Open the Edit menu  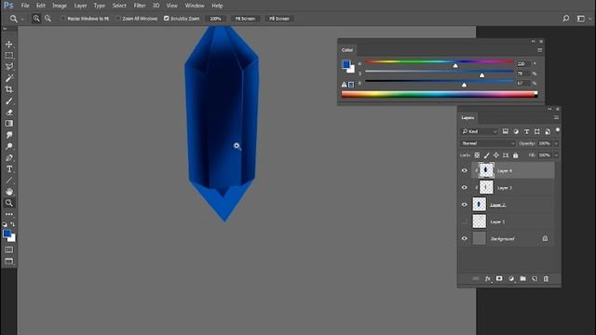pos(41,6)
